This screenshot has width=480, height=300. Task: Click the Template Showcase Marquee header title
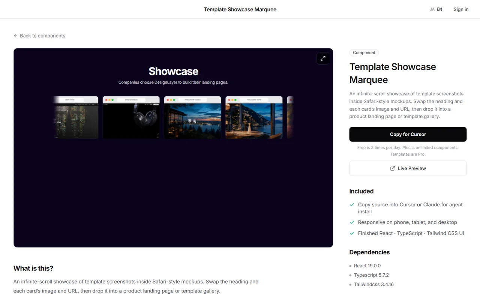[x=240, y=9]
